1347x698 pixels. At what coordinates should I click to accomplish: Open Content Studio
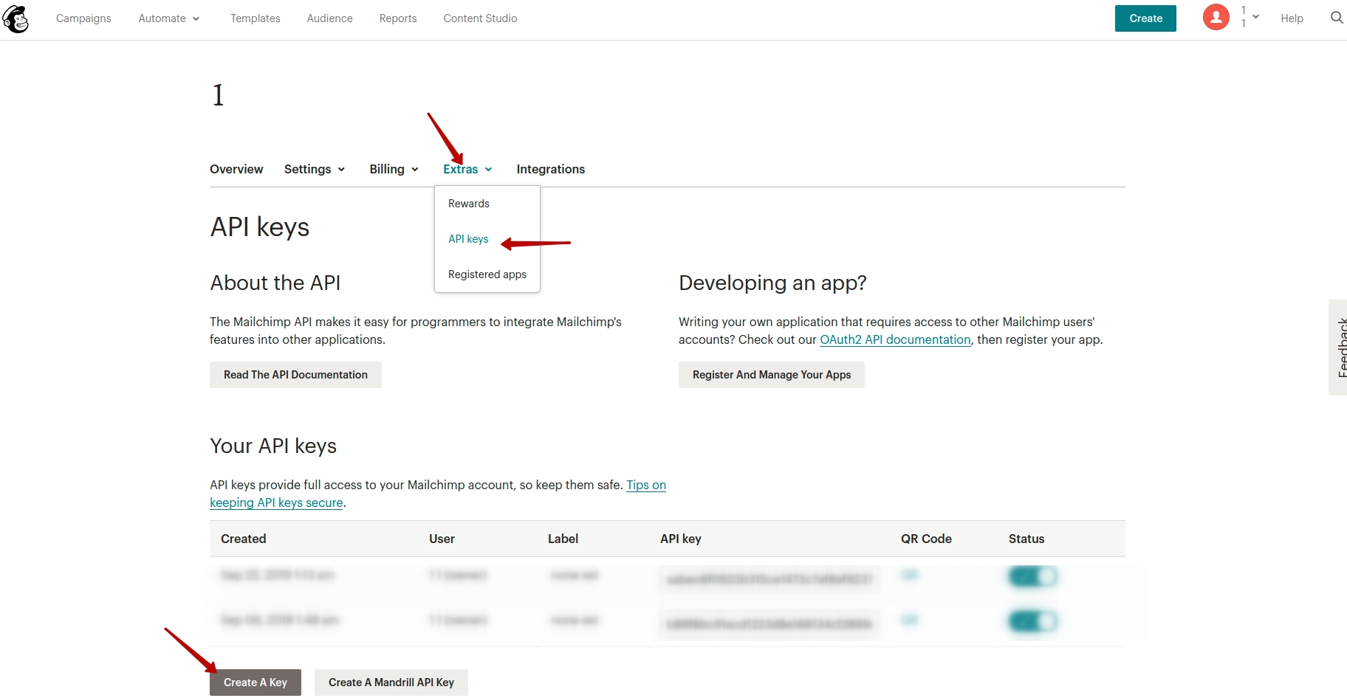(480, 18)
